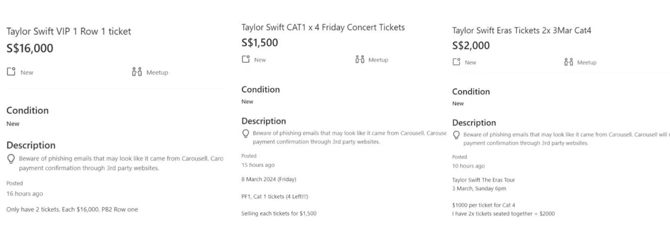Click the Description heading in the CAT1 listing
This screenshot has height=227, width=670.
(x=263, y=121)
